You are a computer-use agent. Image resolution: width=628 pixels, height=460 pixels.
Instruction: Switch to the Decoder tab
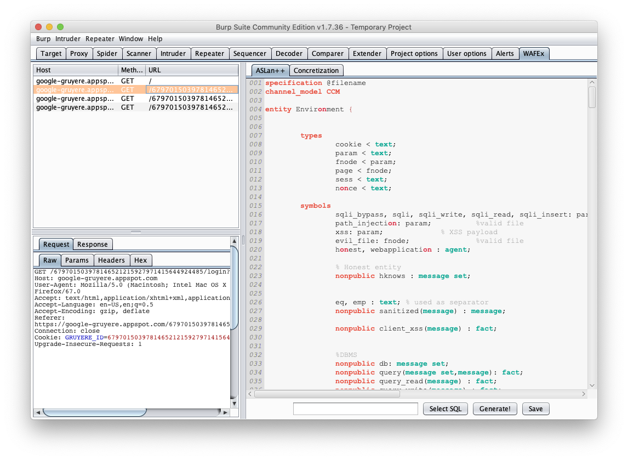(x=289, y=54)
